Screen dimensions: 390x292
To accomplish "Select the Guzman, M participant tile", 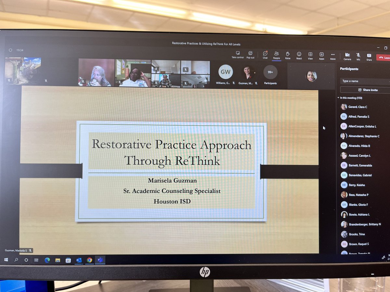I will pyautogui.click(x=248, y=75).
